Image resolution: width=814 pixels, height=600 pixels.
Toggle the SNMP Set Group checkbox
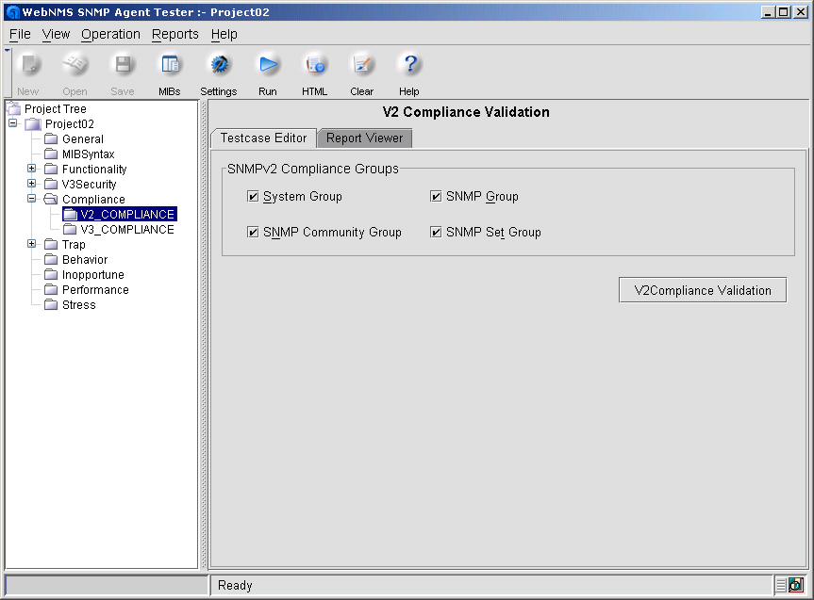coord(436,232)
